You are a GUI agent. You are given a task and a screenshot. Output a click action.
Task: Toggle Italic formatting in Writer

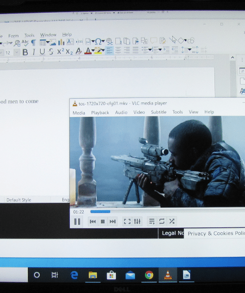(34, 52)
